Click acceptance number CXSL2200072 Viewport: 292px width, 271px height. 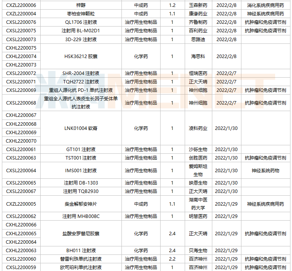(21, 73)
